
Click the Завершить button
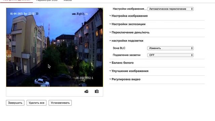tap(15, 103)
